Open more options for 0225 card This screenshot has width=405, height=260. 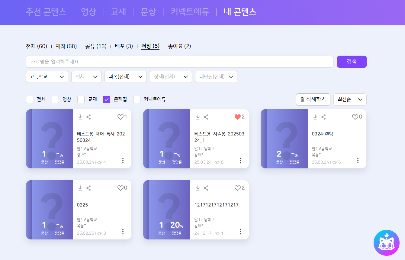click(x=123, y=232)
